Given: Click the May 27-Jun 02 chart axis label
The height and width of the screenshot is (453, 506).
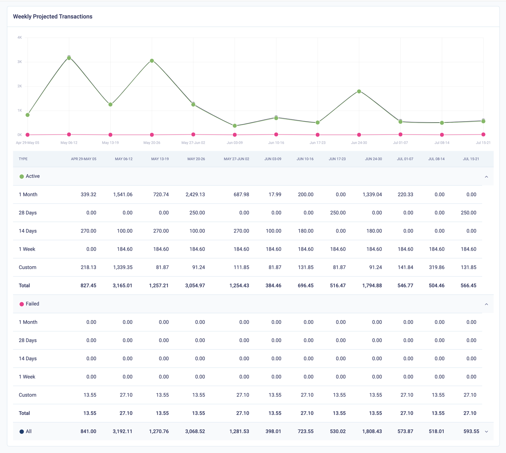Looking at the screenshot, I should pyautogui.click(x=193, y=143).
